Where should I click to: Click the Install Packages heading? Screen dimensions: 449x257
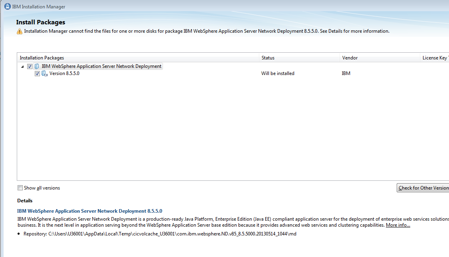coord(41,22)
